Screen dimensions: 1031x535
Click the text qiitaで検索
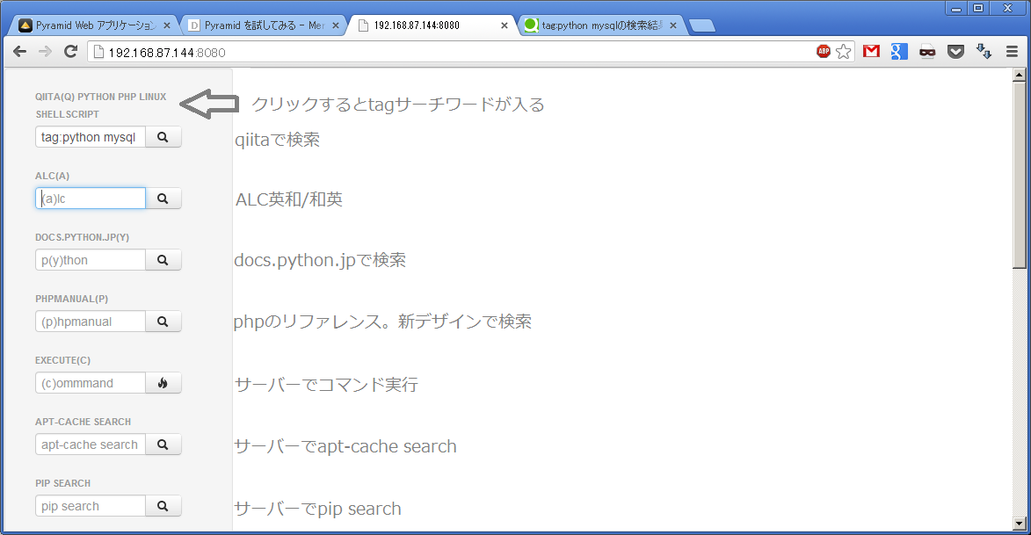(x=278, y=140)
